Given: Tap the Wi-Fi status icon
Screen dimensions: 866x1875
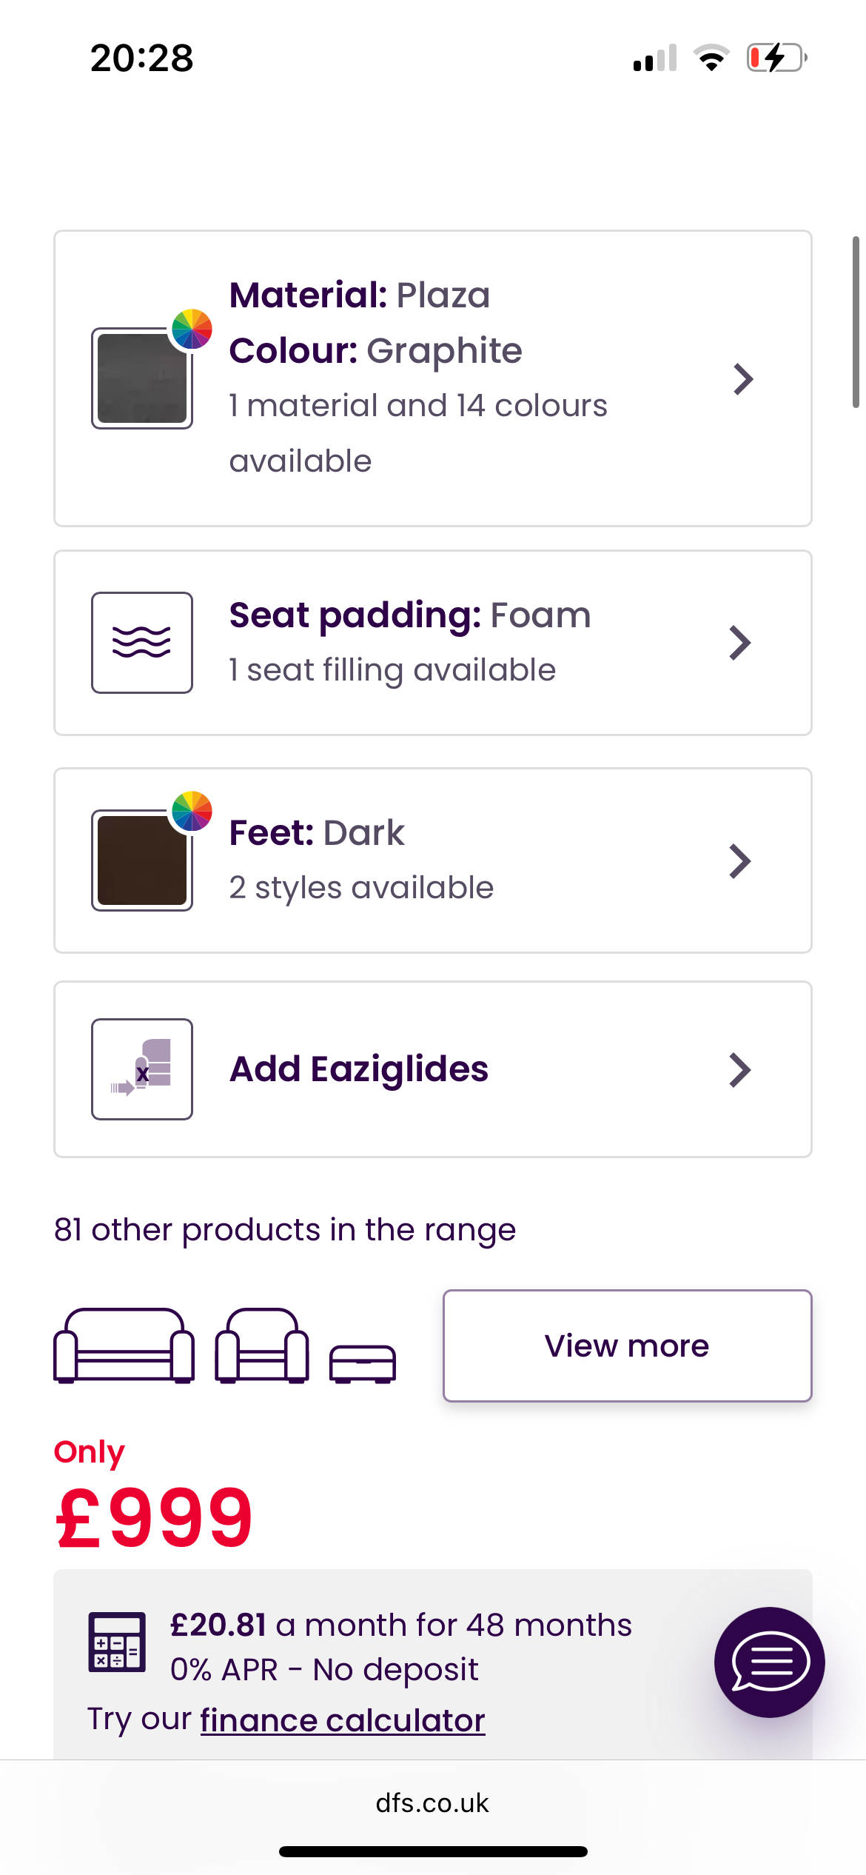Looking at the screenshot, I should tap(711, 58).
